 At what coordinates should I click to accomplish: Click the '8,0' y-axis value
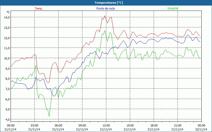point(8,78)
